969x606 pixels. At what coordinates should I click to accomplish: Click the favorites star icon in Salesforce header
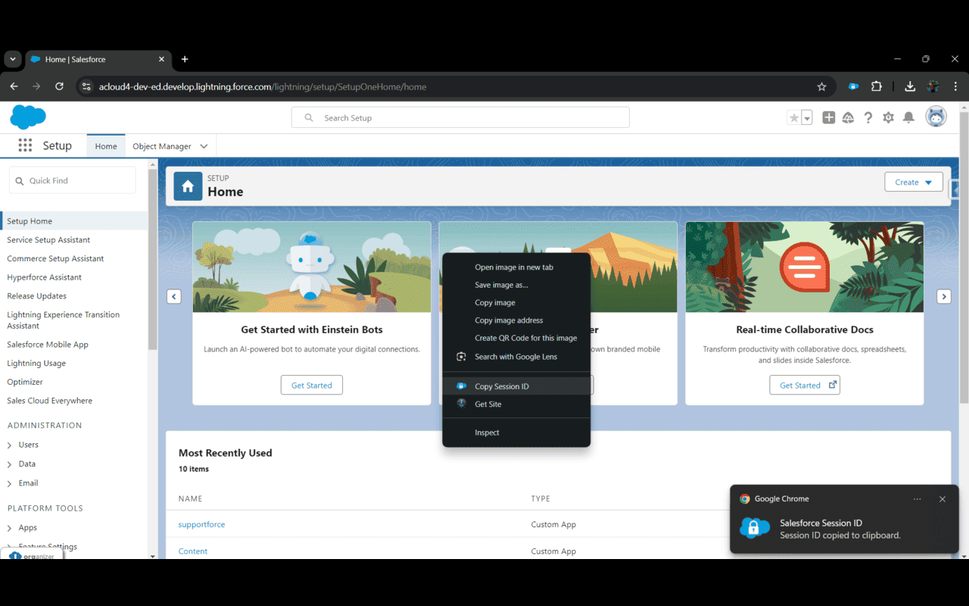point(793,117)
